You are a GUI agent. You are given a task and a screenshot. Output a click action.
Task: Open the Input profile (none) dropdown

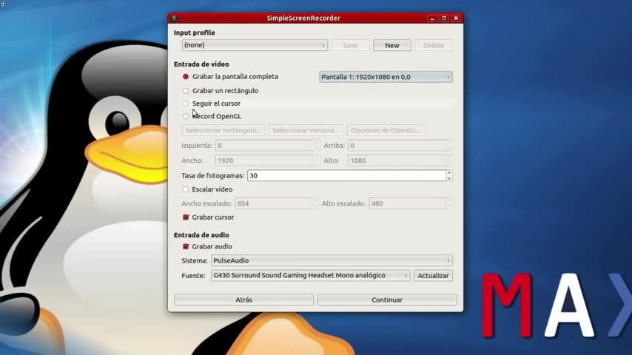pos(255,45)
